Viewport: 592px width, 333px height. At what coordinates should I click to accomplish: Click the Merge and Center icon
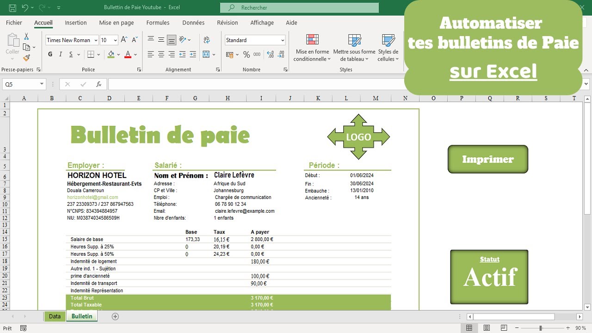(x=206, y=55)
